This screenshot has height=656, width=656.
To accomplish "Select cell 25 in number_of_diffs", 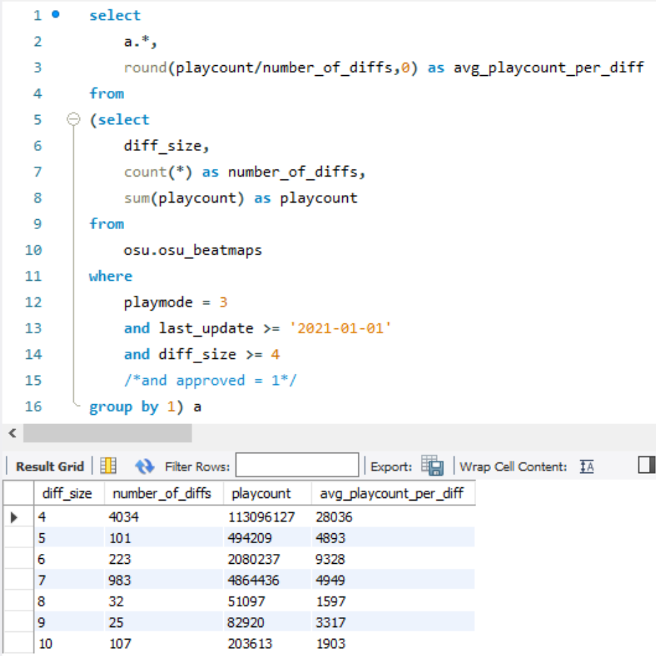I will click(164, 623).
